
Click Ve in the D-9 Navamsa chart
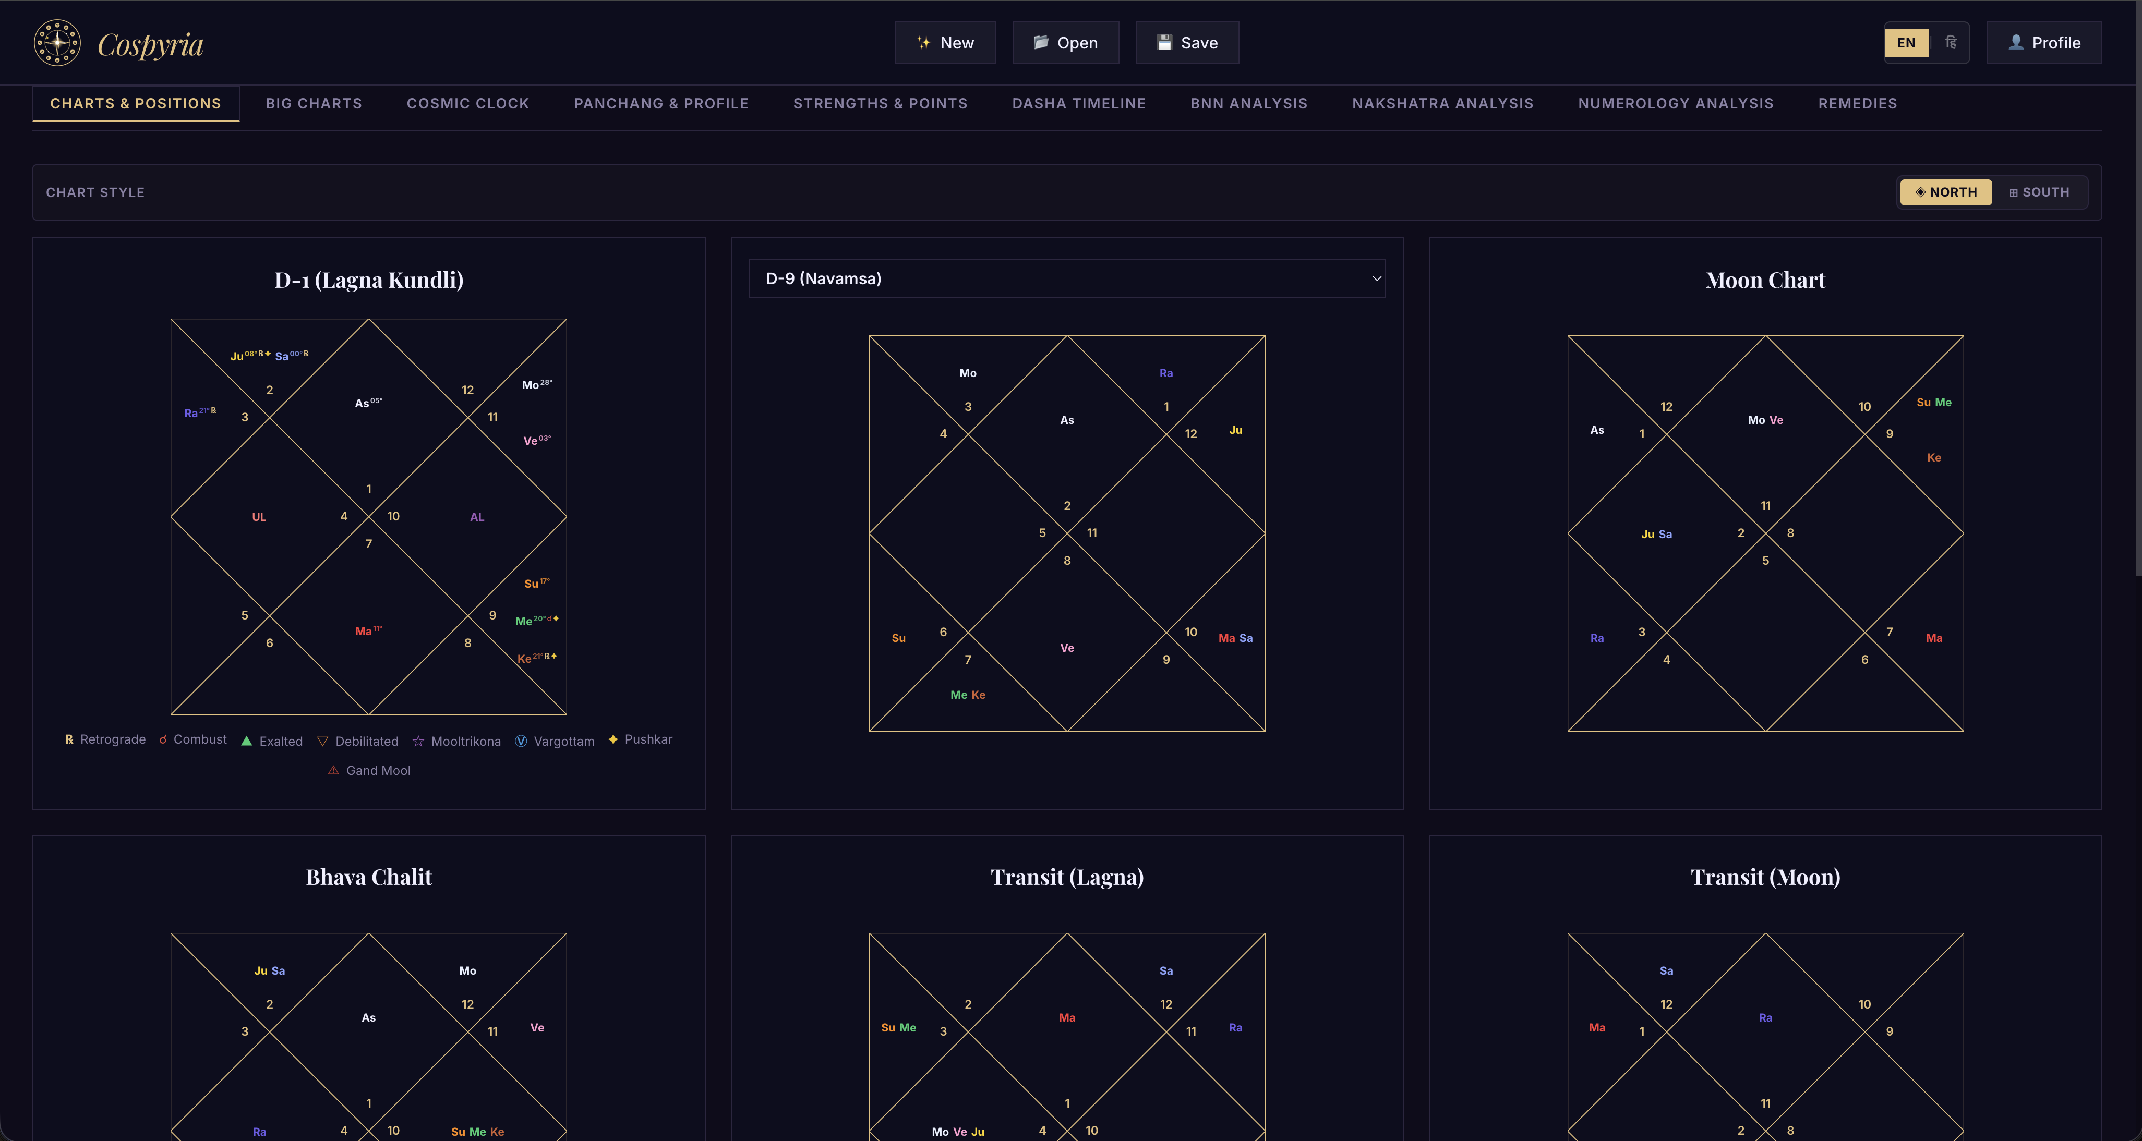pos(1067,648)
